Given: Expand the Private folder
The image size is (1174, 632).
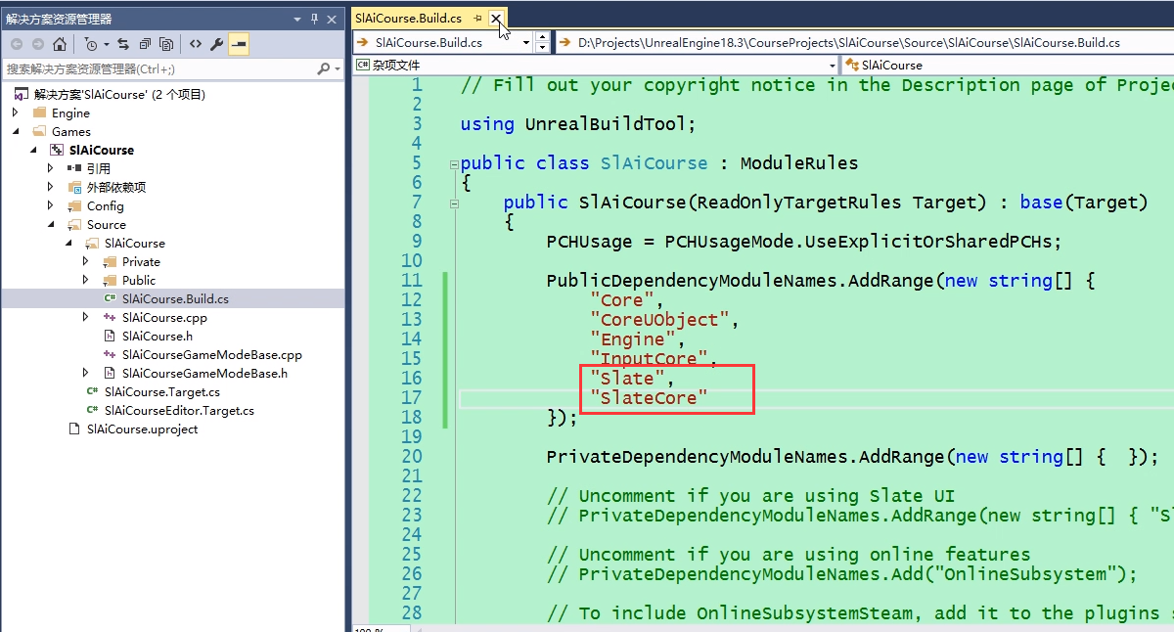Looking at the screenshot, I should 86,261.
